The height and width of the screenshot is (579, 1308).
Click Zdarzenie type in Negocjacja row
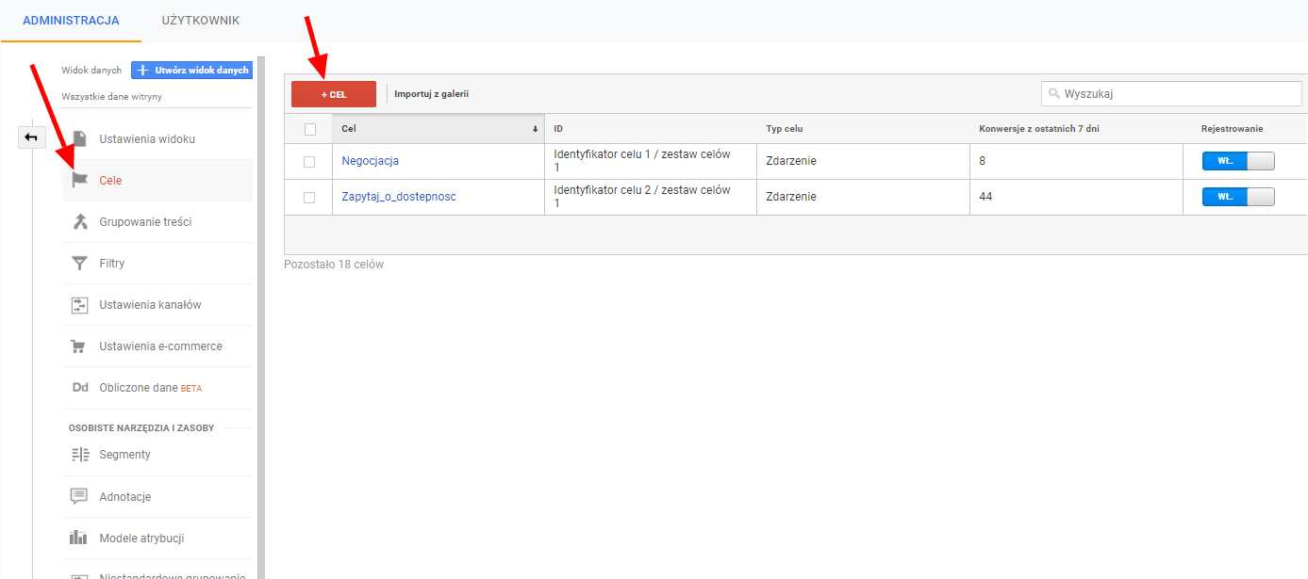(791, 161)
